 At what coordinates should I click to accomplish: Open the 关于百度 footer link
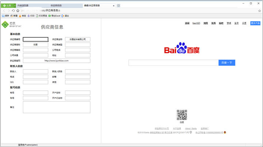177,128
